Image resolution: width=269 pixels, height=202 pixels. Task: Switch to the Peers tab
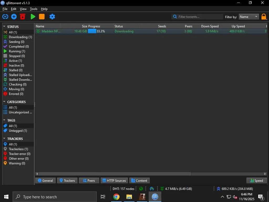(x=89, y=180)
